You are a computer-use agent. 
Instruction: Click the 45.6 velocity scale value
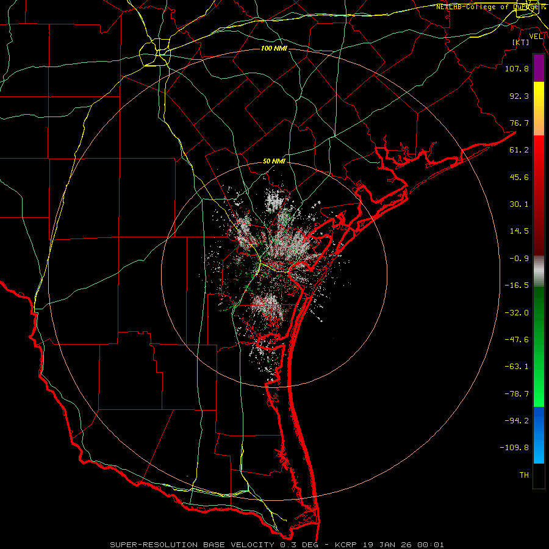coord(519,177)
